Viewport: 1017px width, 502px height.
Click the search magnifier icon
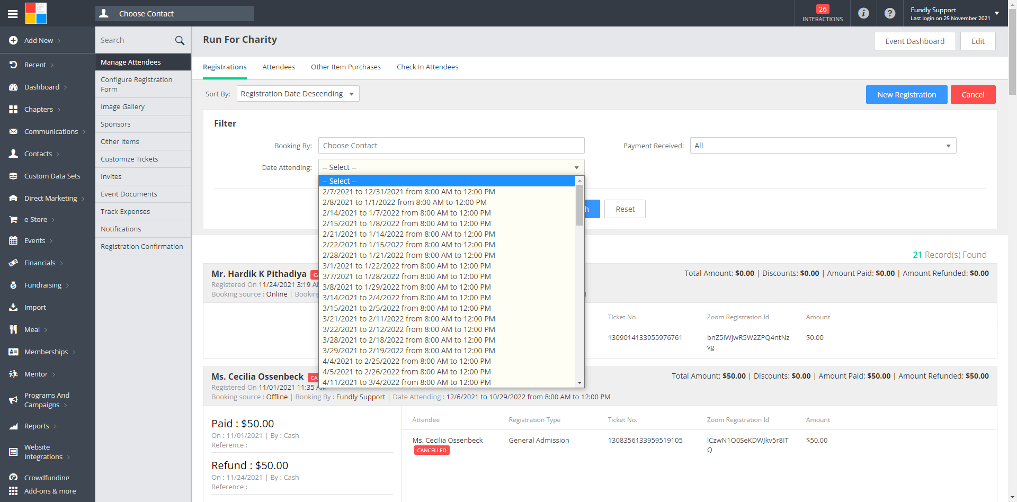click(x=180, y=40)
